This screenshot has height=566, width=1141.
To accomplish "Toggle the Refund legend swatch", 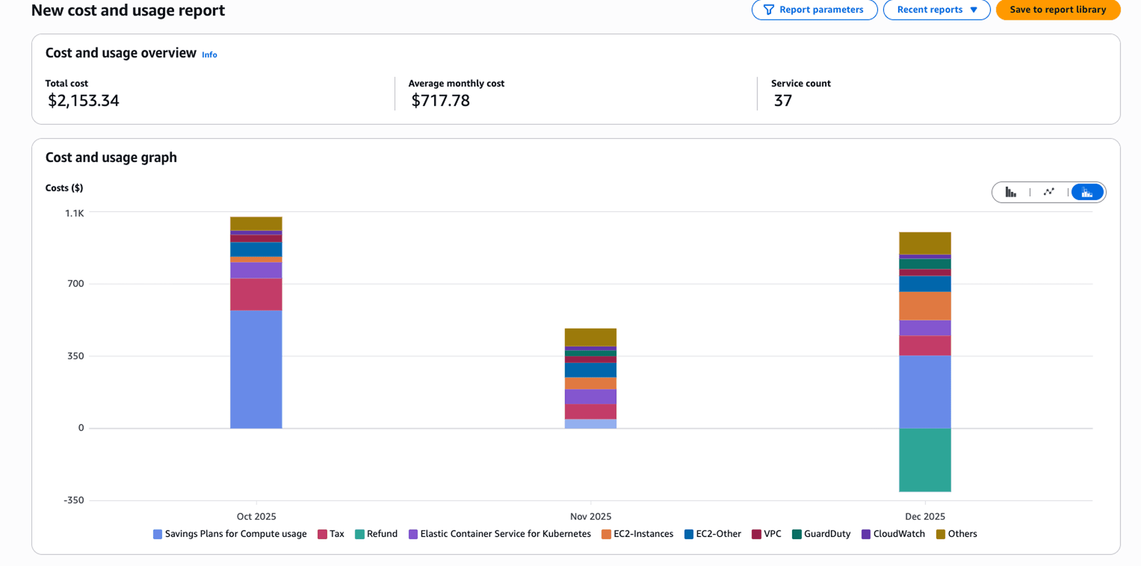I will pyautogui.click(x=360, y=534).
